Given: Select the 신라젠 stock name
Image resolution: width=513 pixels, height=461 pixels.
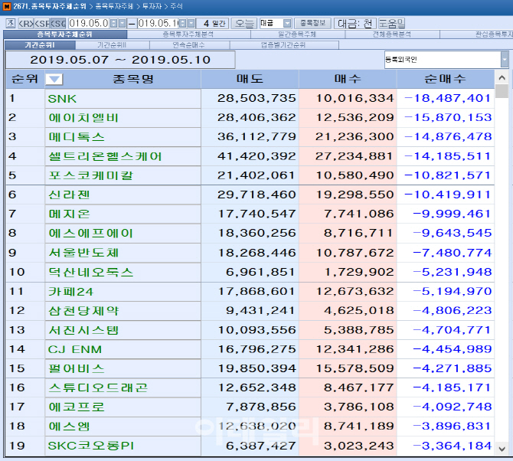Looking at the screenshot, I should (x=69, y=195).
